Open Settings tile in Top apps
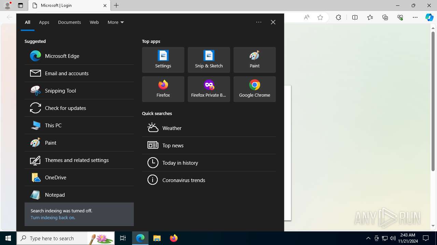Screen dimensions: 437x245 (x=163, y=60)
